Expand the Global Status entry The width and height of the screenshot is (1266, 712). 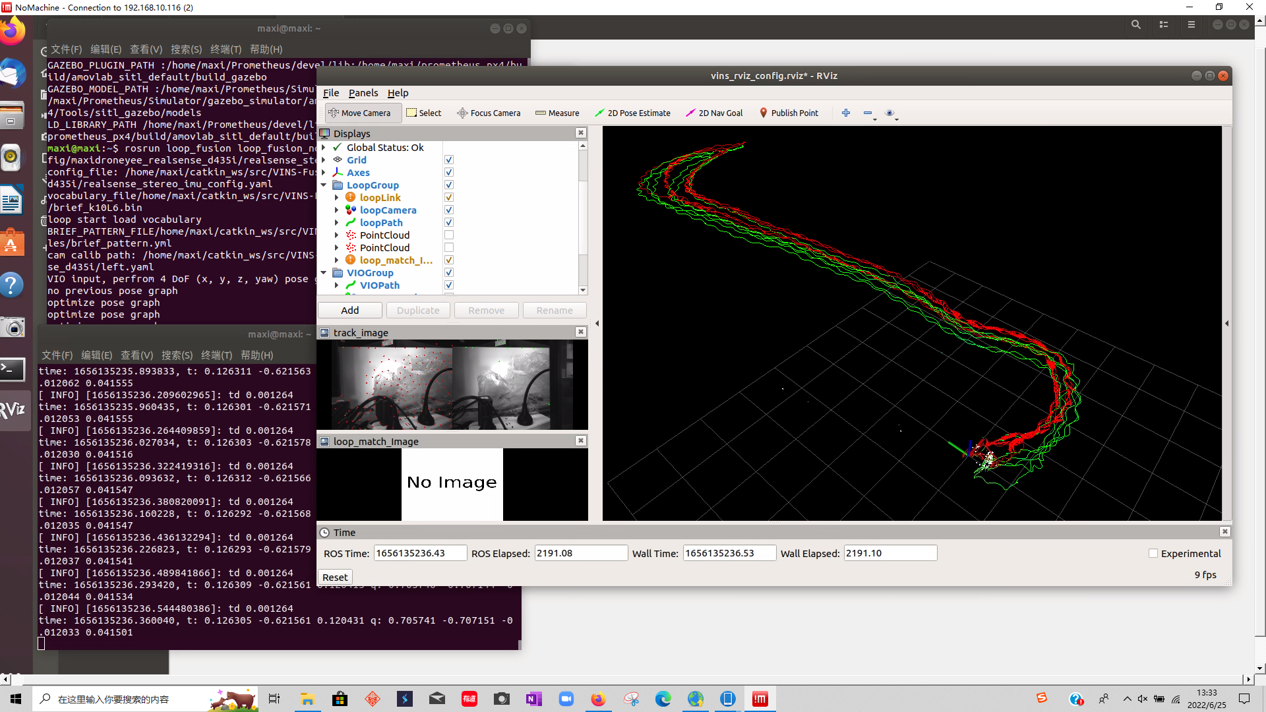coord(324,148)
